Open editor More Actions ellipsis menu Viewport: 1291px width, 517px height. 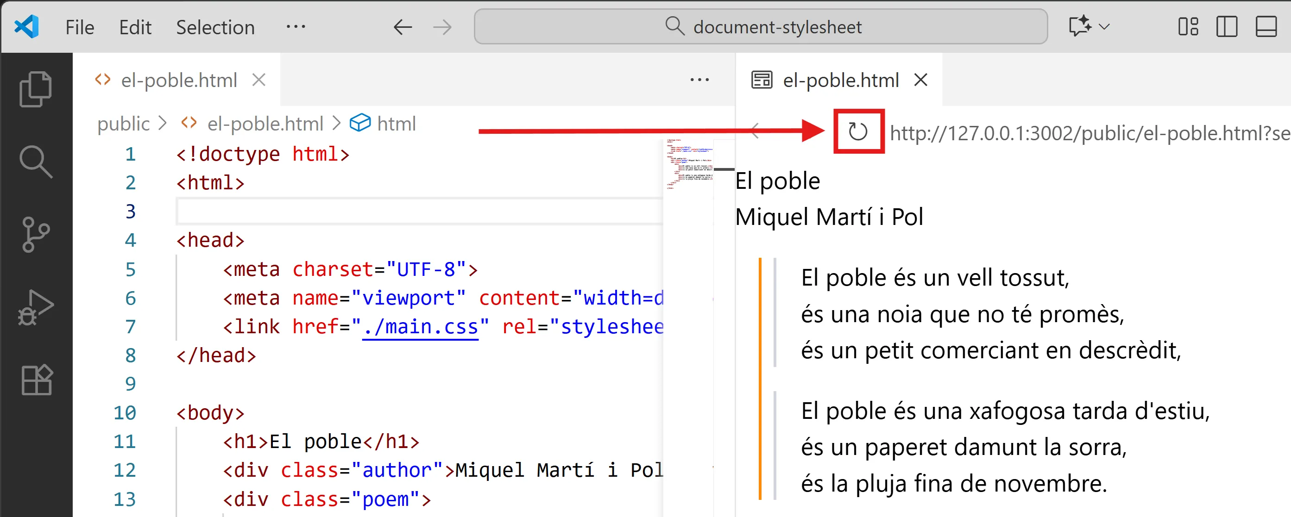point(699,80)
